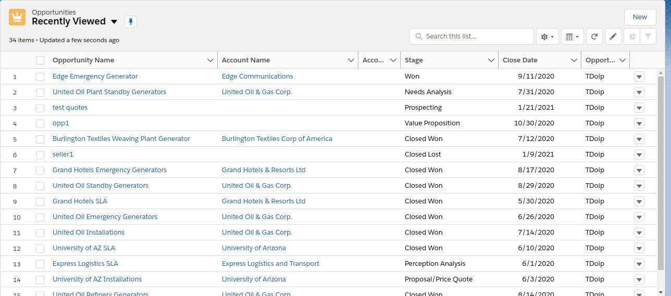Check the opp1 row

[40, 123]
